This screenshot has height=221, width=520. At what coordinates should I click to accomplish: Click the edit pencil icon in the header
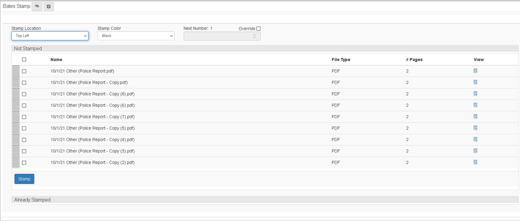click(x=49, y=6)
